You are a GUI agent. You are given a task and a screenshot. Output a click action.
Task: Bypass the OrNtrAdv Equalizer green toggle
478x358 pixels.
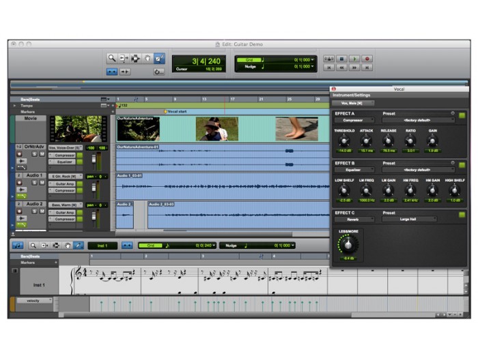80,162
